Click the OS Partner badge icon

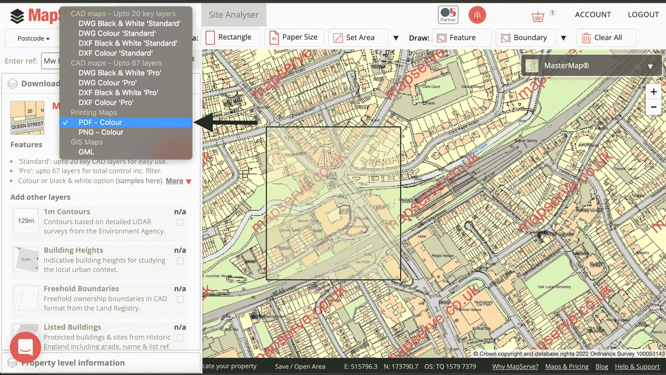click(x=448, y=14)
